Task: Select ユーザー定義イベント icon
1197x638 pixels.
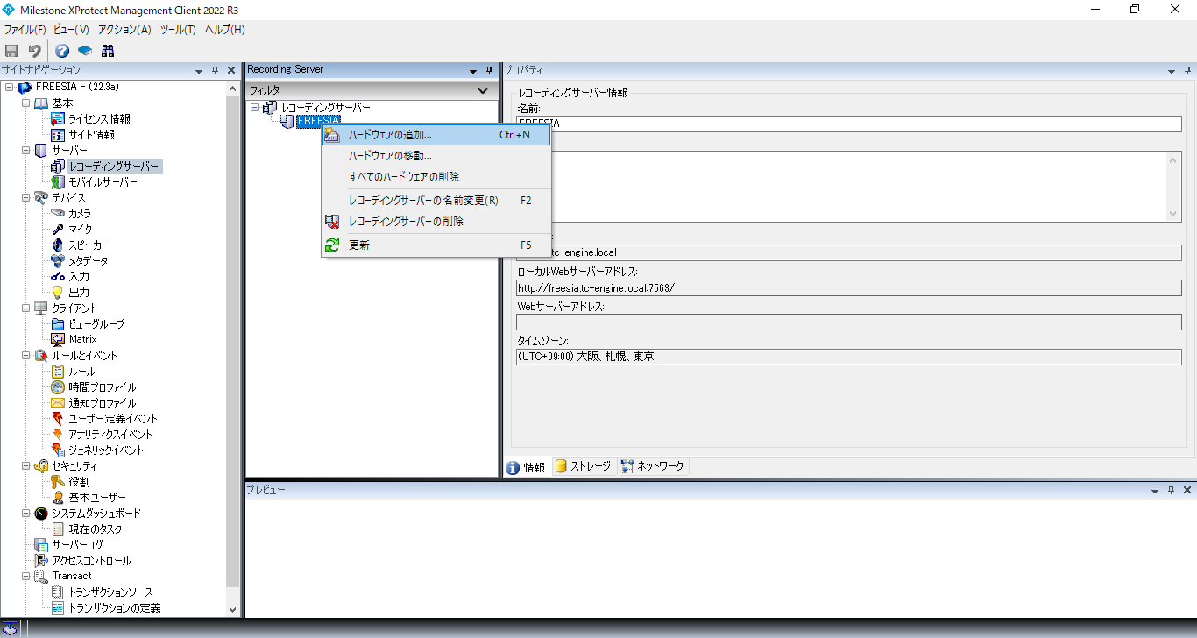Action: (x=58, y=419)
